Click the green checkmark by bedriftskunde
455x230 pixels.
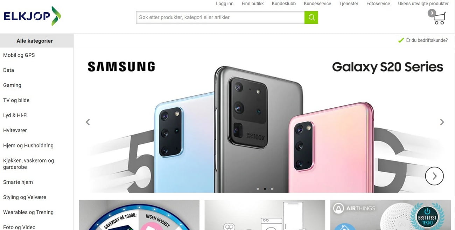(401, 40)
